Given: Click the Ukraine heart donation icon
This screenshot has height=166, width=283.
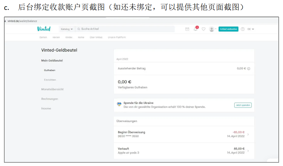Looking at the screenshot, I should [119, 105].
